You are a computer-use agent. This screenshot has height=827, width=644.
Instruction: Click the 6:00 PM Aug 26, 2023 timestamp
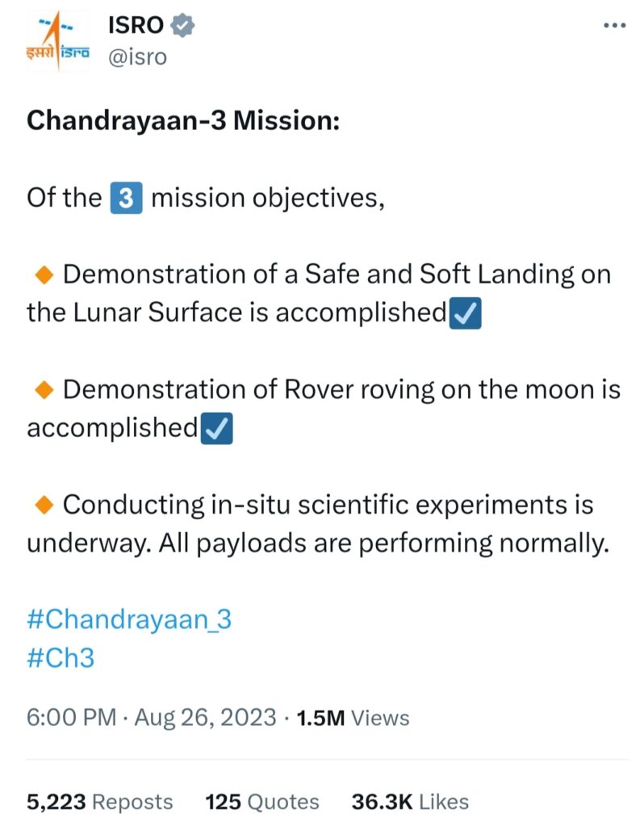coord(151,718)
